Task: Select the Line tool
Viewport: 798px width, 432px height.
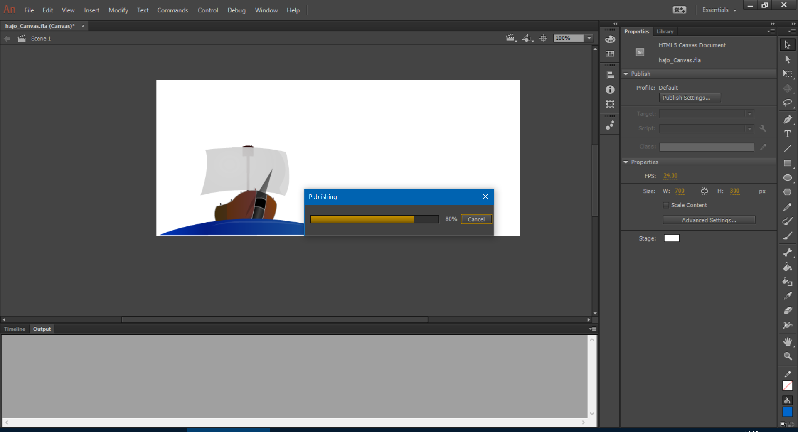Action: click(787, 149)
